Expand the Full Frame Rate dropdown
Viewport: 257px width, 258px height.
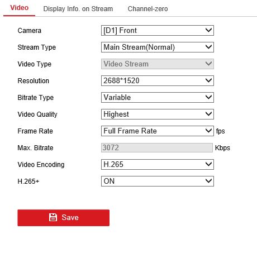tap(158, 131)
